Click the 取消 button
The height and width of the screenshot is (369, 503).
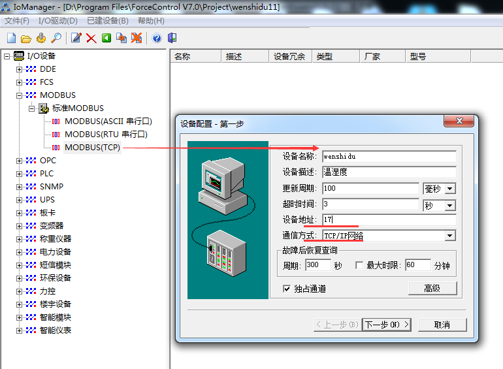click(442, 325)
